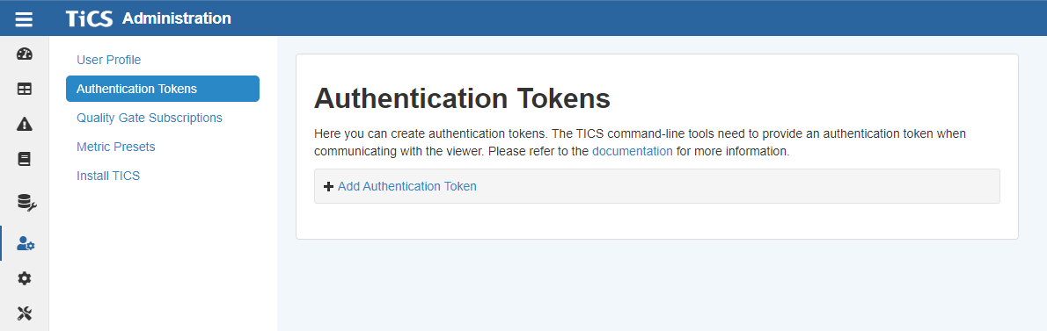Image resolution: width=1047 pixels, height=331 pixels.
Task: Select the table grid icon in sidebar
Action: (x=24, y=90)
